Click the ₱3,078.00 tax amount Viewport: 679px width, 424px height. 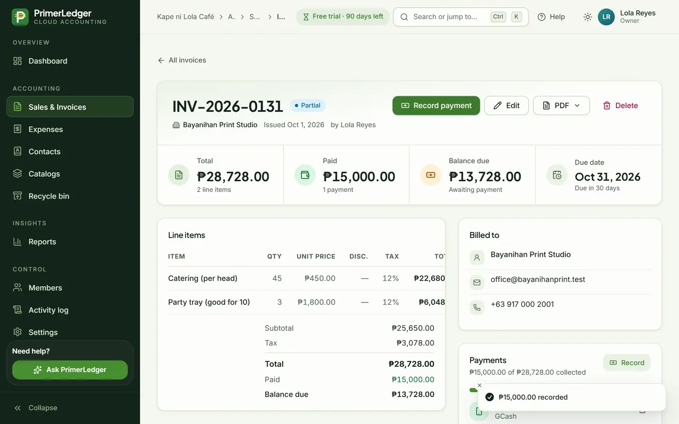click(x=415, y=343)
